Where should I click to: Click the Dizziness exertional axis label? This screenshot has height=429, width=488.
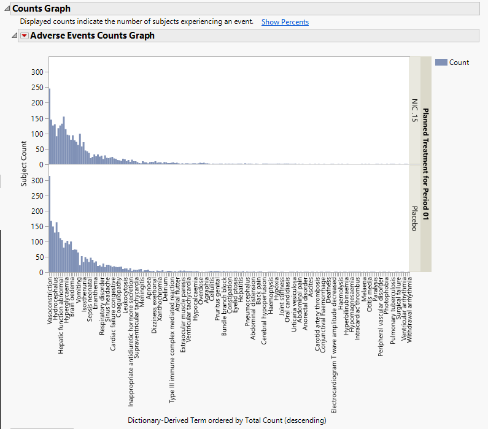[154, 305]
